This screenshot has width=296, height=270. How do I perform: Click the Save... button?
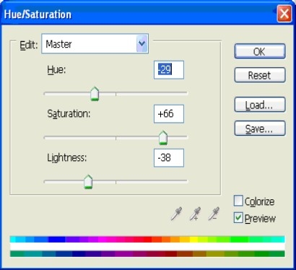(x=260, y=129)
